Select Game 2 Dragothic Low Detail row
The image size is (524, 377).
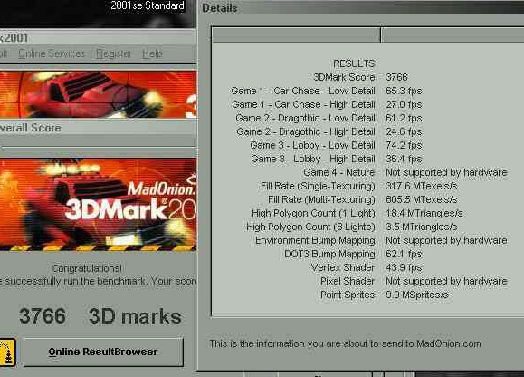tap(329, 118)
